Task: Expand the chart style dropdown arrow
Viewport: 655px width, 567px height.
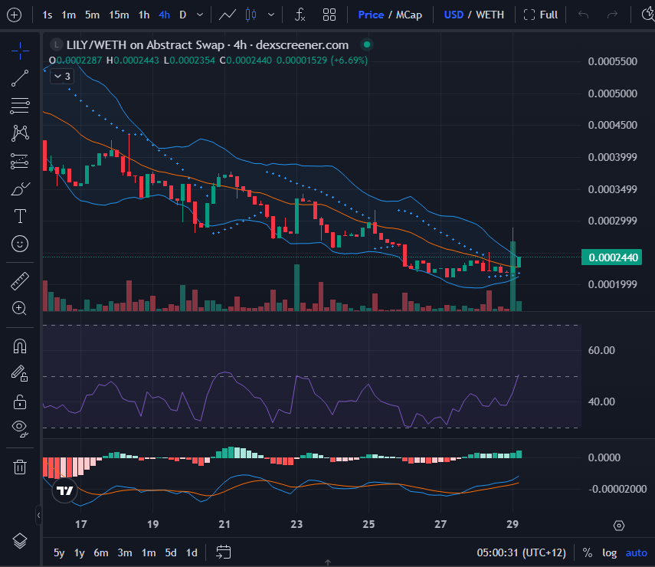Action: [x=271, y=15]
